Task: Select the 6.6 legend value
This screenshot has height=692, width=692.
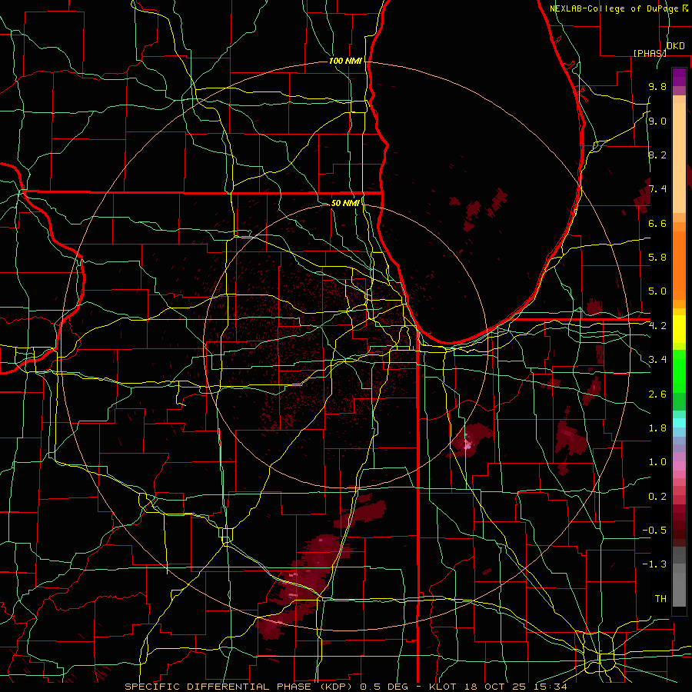Action: (x=657, y=223)
